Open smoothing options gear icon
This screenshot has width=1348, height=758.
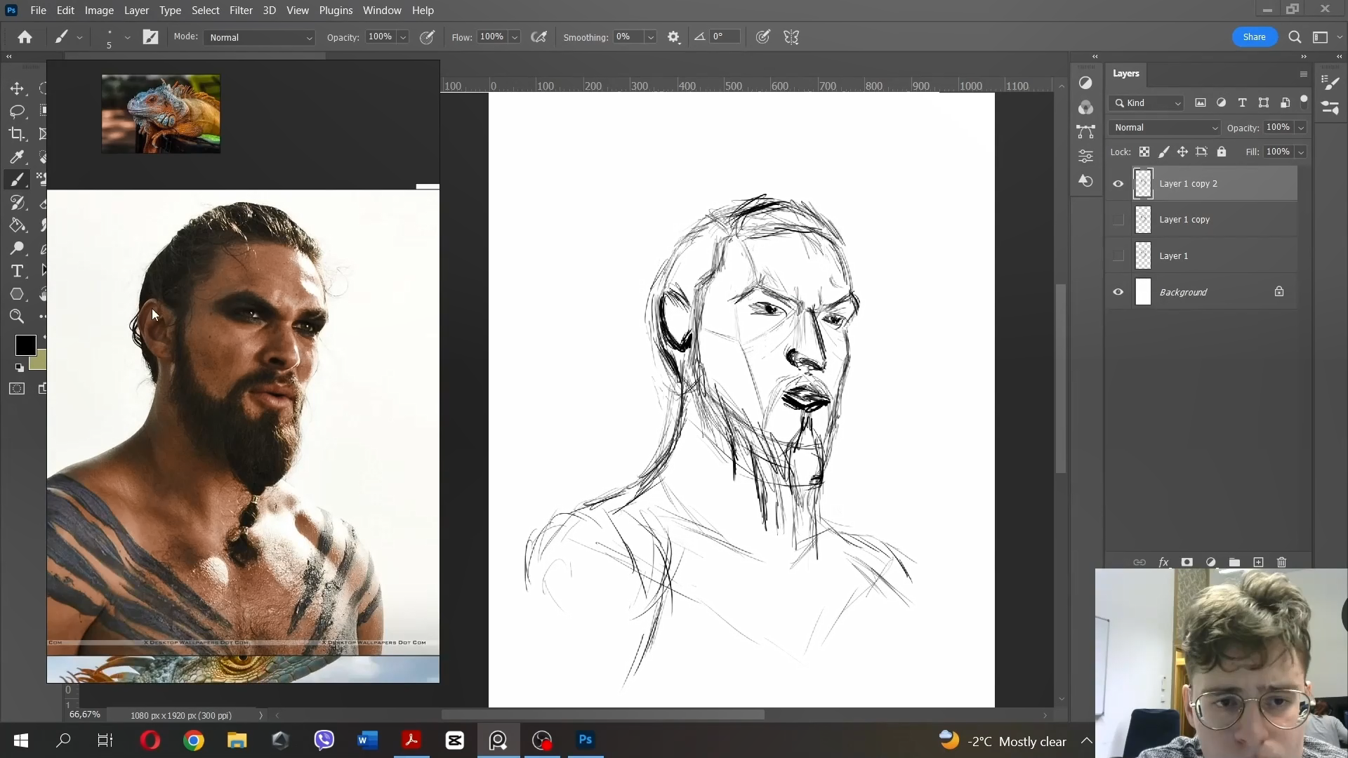click(x=673, y=37)
